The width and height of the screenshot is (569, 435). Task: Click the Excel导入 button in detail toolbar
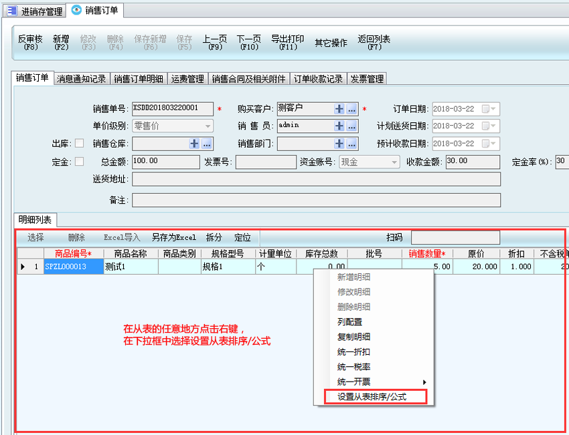122,237
